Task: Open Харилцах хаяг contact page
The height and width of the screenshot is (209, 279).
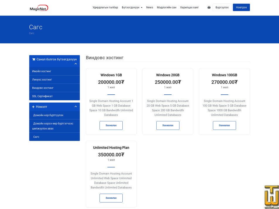Action: (x=189, y=7)
